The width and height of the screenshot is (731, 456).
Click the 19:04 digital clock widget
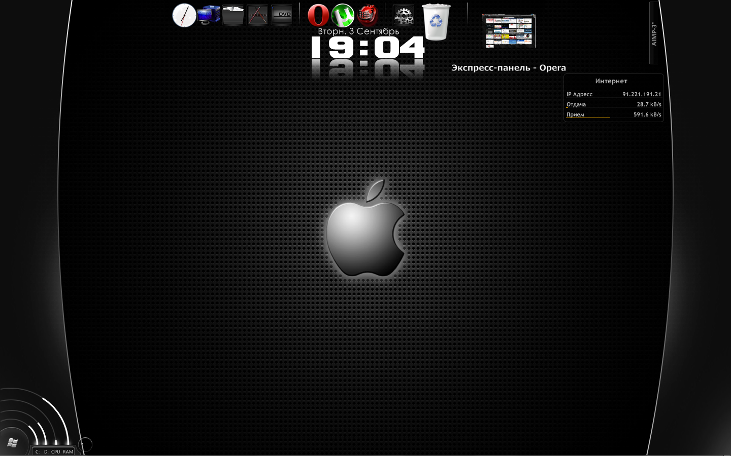[x=368, y=48]
